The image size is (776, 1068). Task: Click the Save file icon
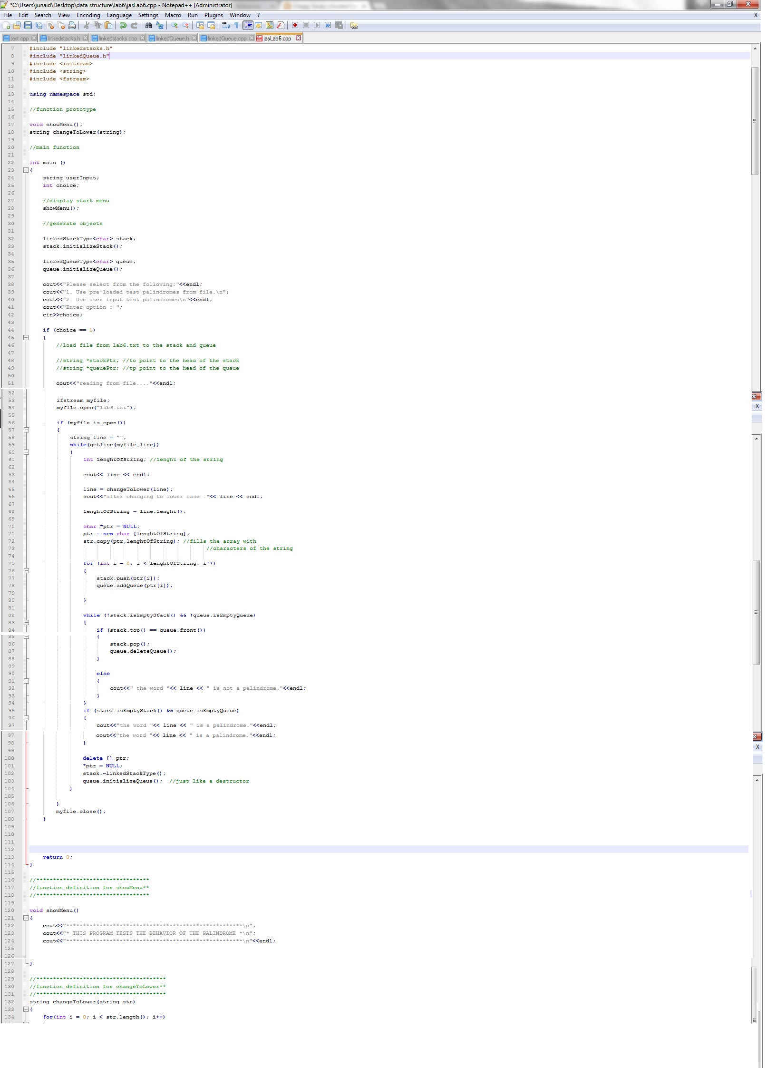28,26
